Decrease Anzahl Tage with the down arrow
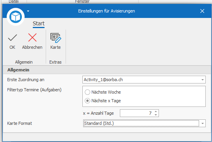This screenshot has width=212, height=142. click(x=156, y=115)
